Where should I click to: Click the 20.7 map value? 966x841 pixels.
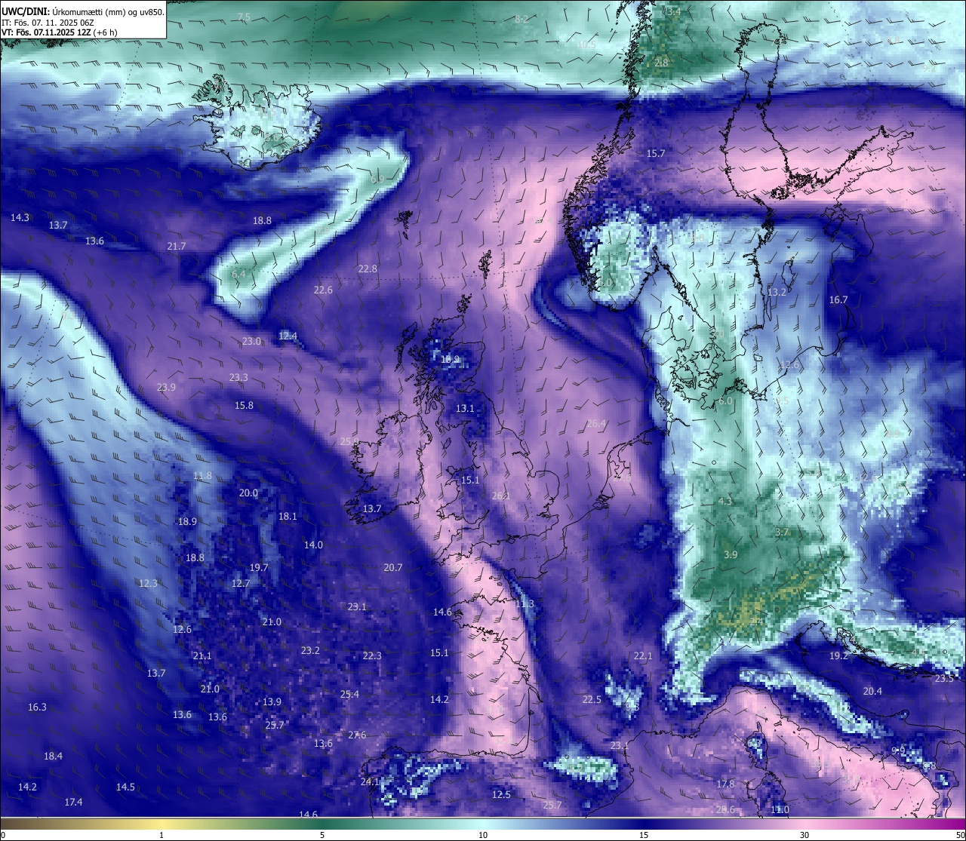(392, 567)
